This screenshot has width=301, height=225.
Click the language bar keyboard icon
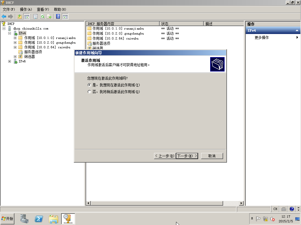[284, 209]
